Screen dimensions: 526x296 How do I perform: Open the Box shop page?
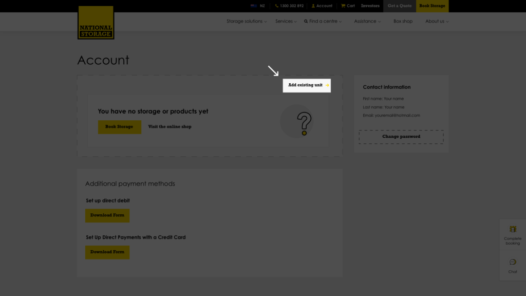click(x=403, y=21)
